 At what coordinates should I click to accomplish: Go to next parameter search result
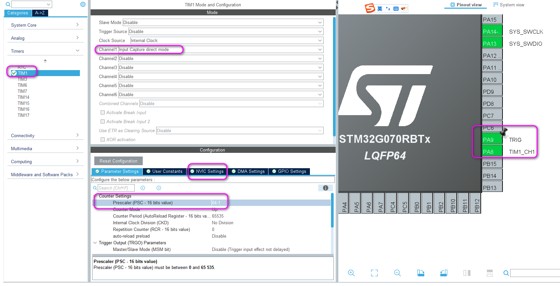[159, 188]
